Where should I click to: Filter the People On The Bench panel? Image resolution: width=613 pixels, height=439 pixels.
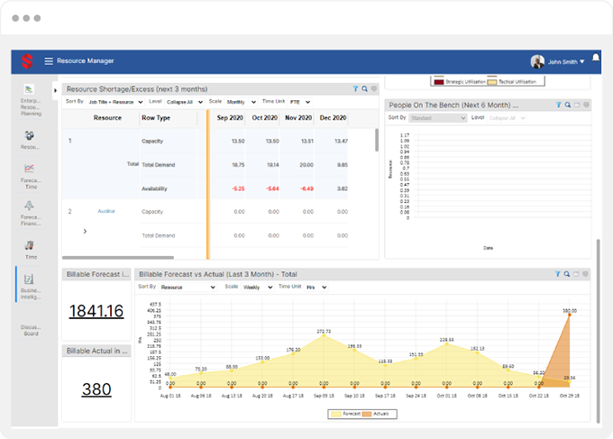(x=558, y=105)
